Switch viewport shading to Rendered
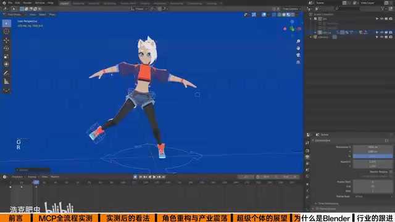This screenshot has height=222, width=395. tap(293, 15)
